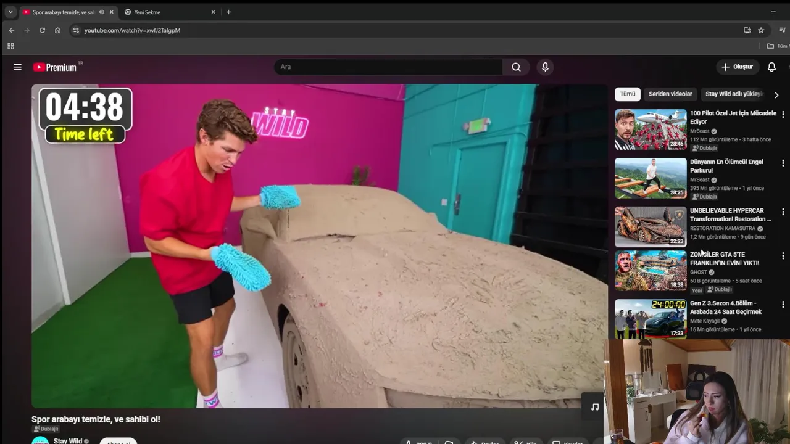This screenshot has height=444, width=790.
Task: Open the browser home page
Action: click(x=57, y=30)
